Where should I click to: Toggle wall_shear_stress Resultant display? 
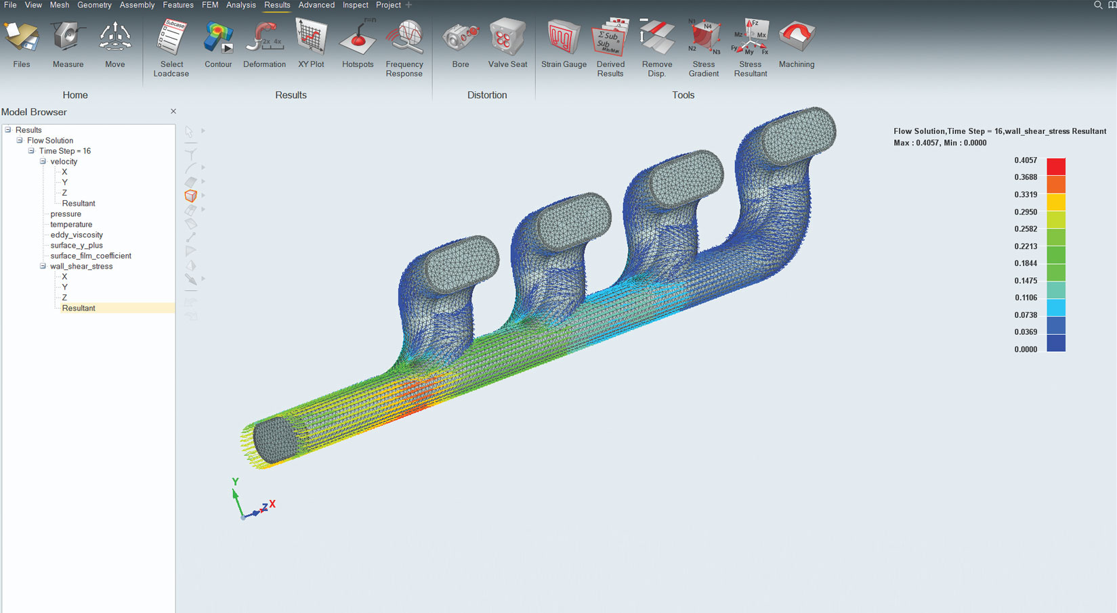point(78,308)
